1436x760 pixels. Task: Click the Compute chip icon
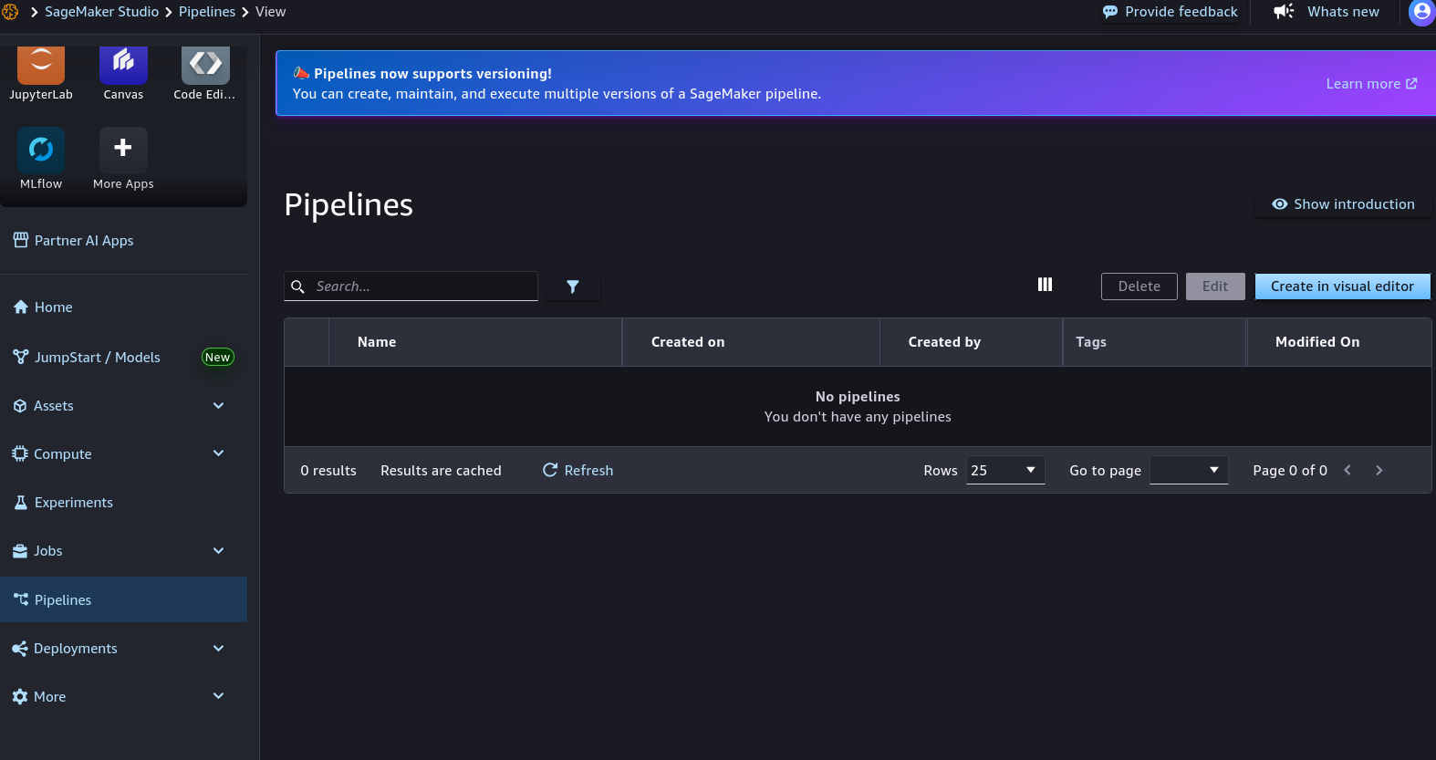pyautogui.click(x=20, y=453)
